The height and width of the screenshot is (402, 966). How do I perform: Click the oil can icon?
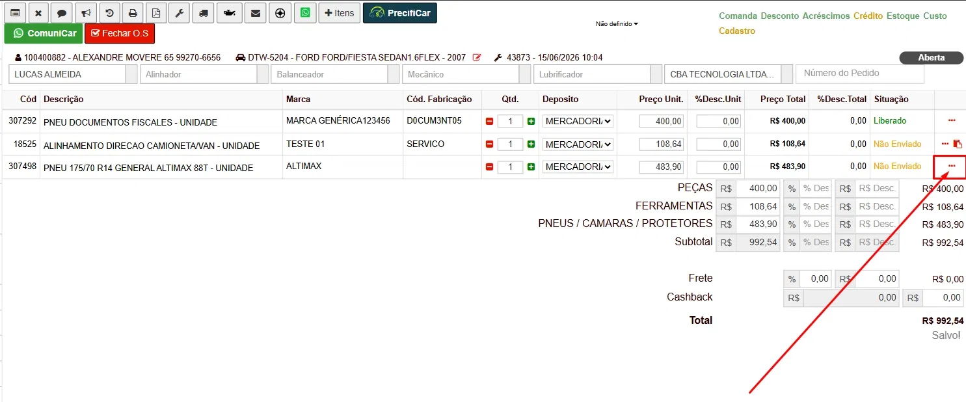click(229, 13)
